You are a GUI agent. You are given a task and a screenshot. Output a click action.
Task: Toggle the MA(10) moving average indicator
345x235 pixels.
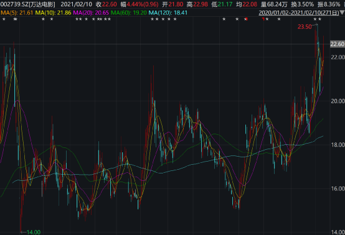pyautogui.click(x=53, y=12)
